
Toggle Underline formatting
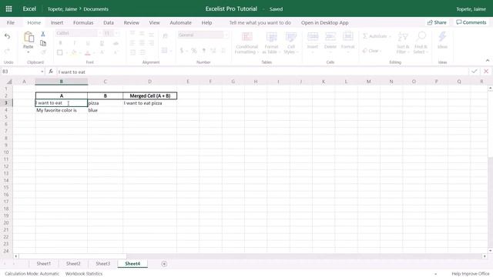88,43
